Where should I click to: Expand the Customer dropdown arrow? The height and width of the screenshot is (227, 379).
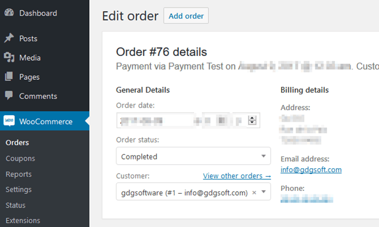click(264, 192)
